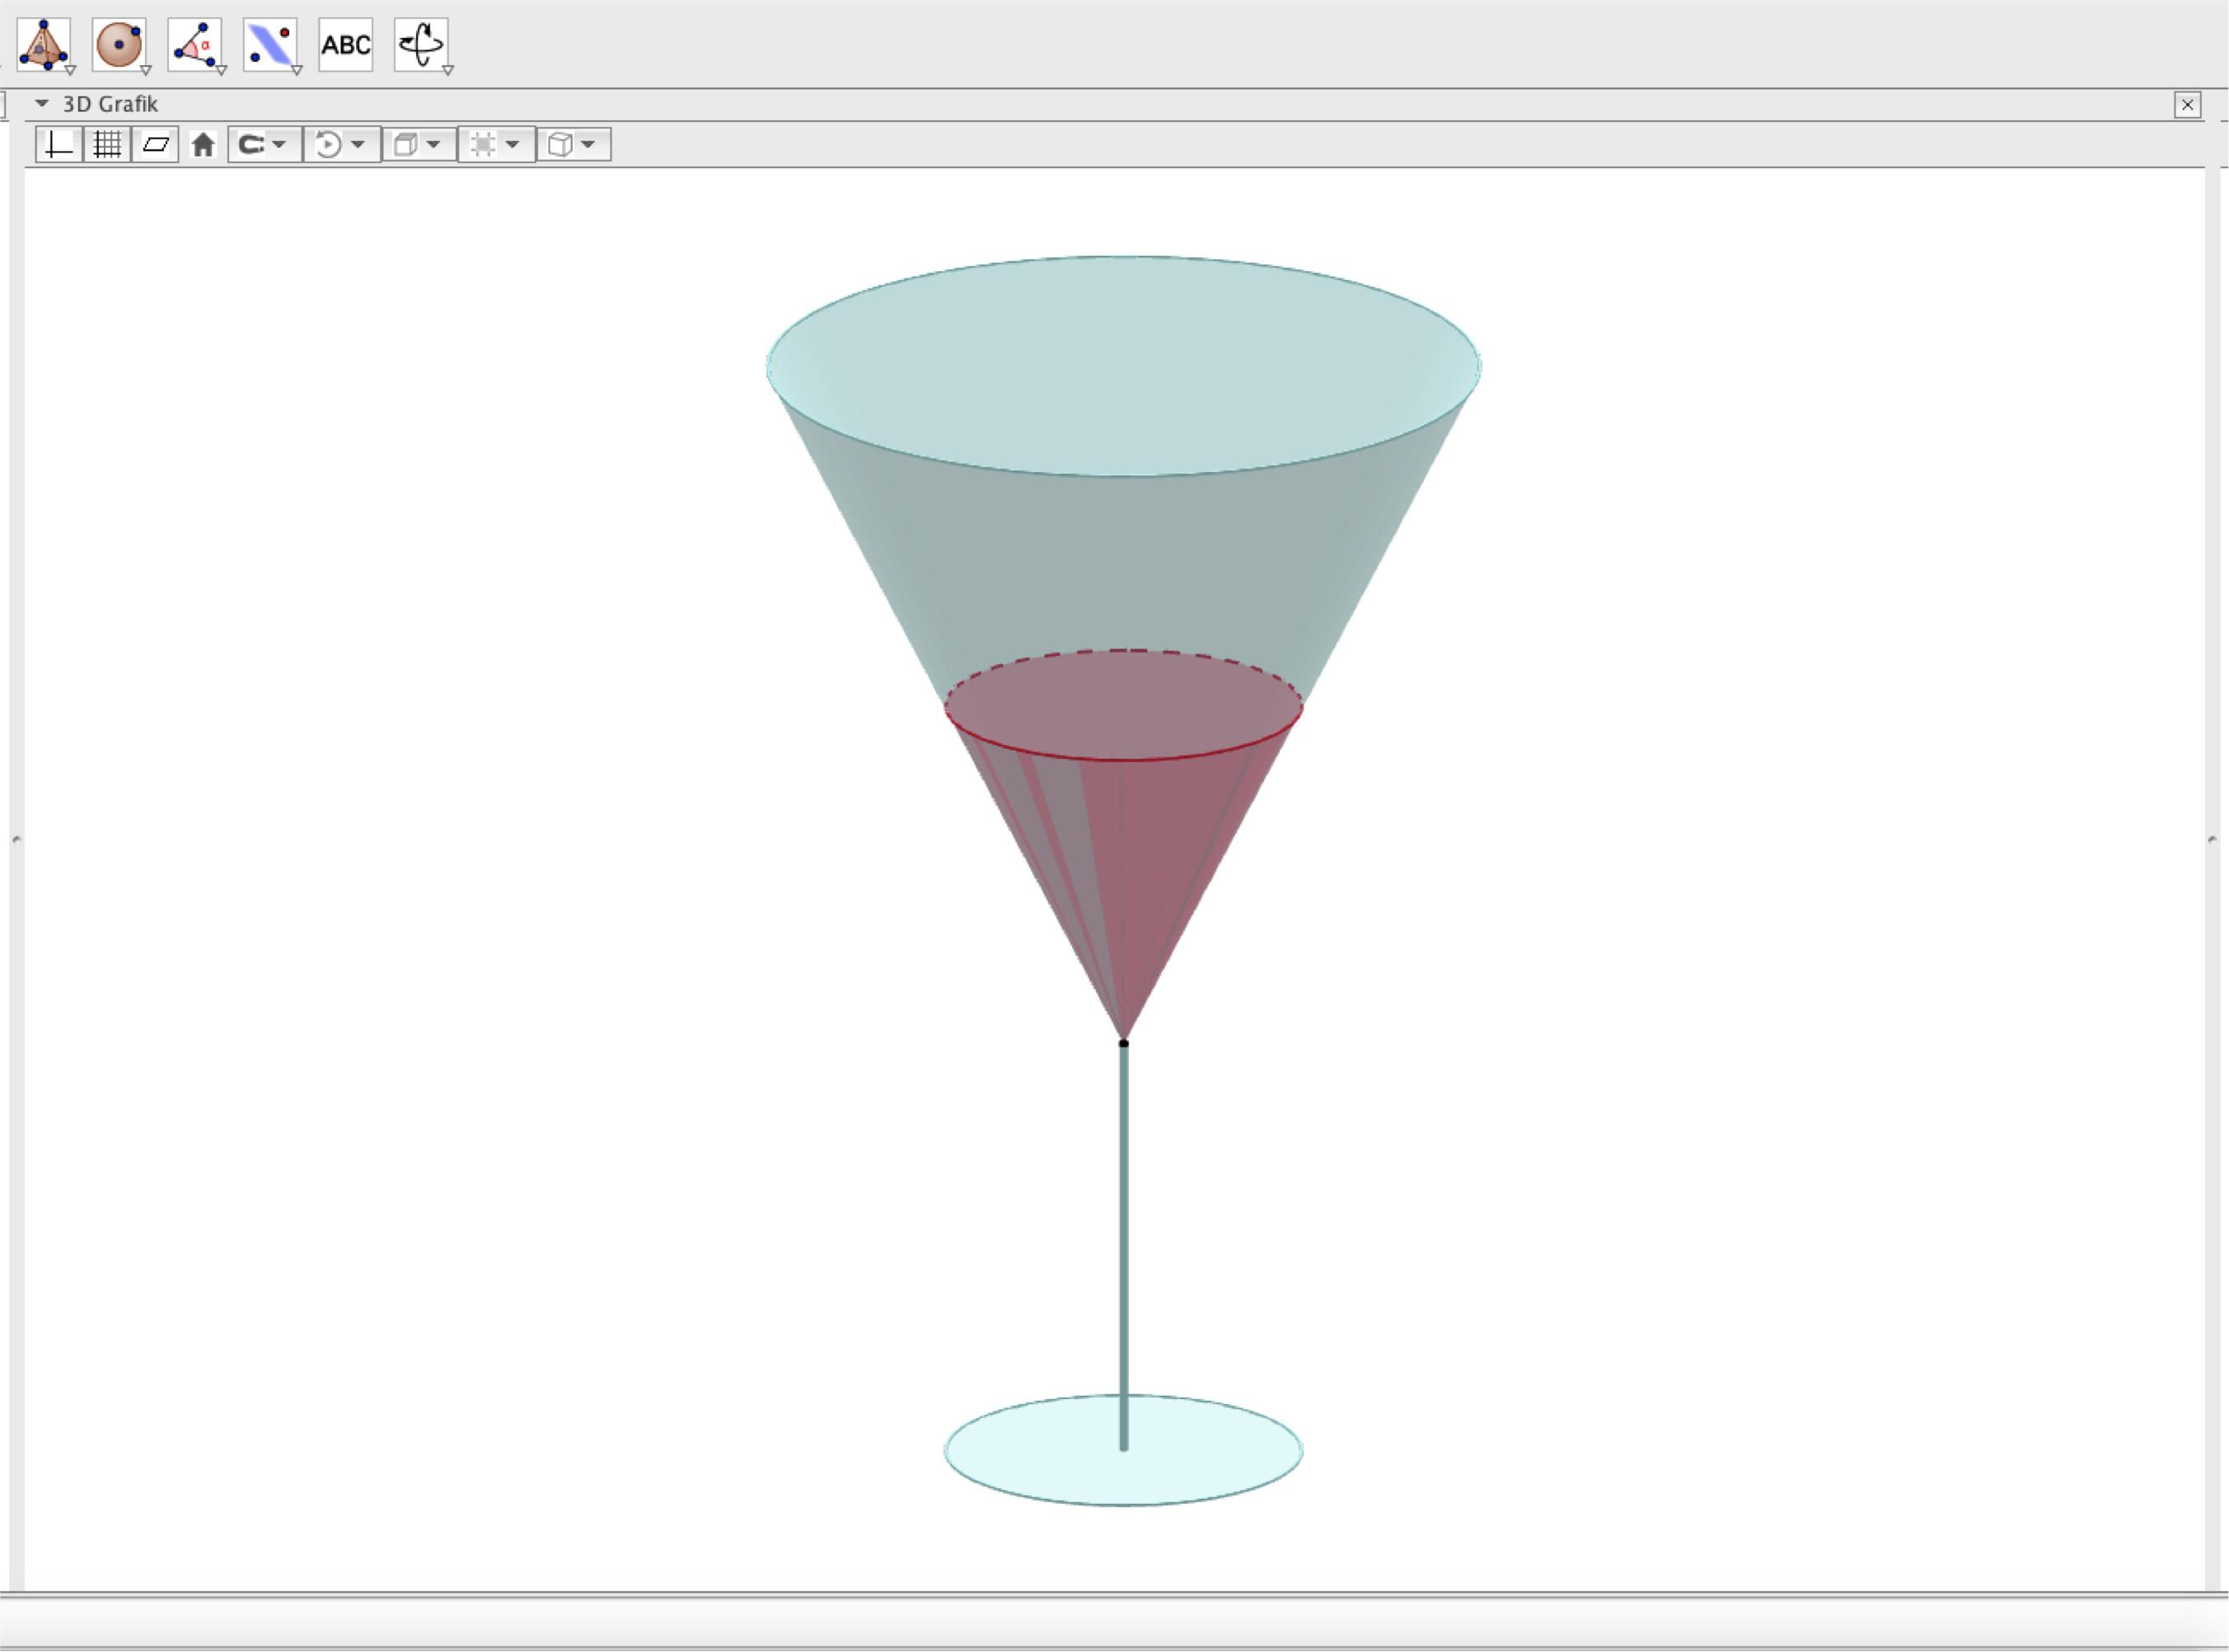Click the red liquid surface circle
Screen dimensions: 2229x1652
(1123, 705)
